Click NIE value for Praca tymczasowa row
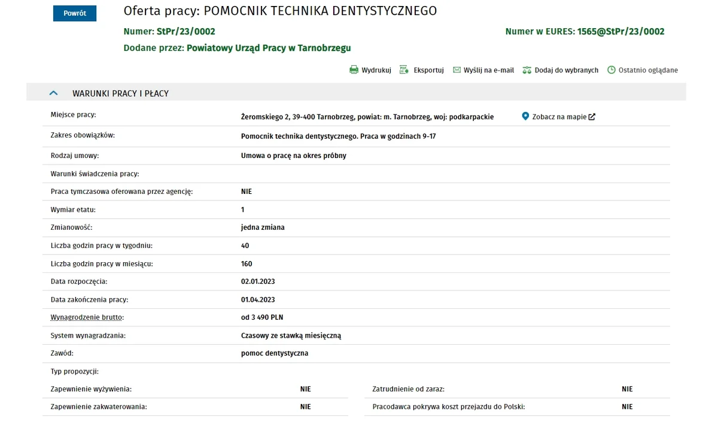Image resolution: width=724 pixels, height=431 pixels. [247, 192]
